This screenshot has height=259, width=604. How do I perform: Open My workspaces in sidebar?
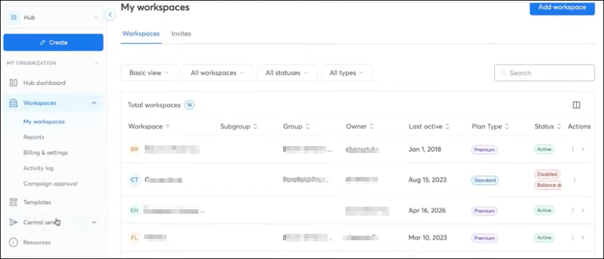click(44, 122)
